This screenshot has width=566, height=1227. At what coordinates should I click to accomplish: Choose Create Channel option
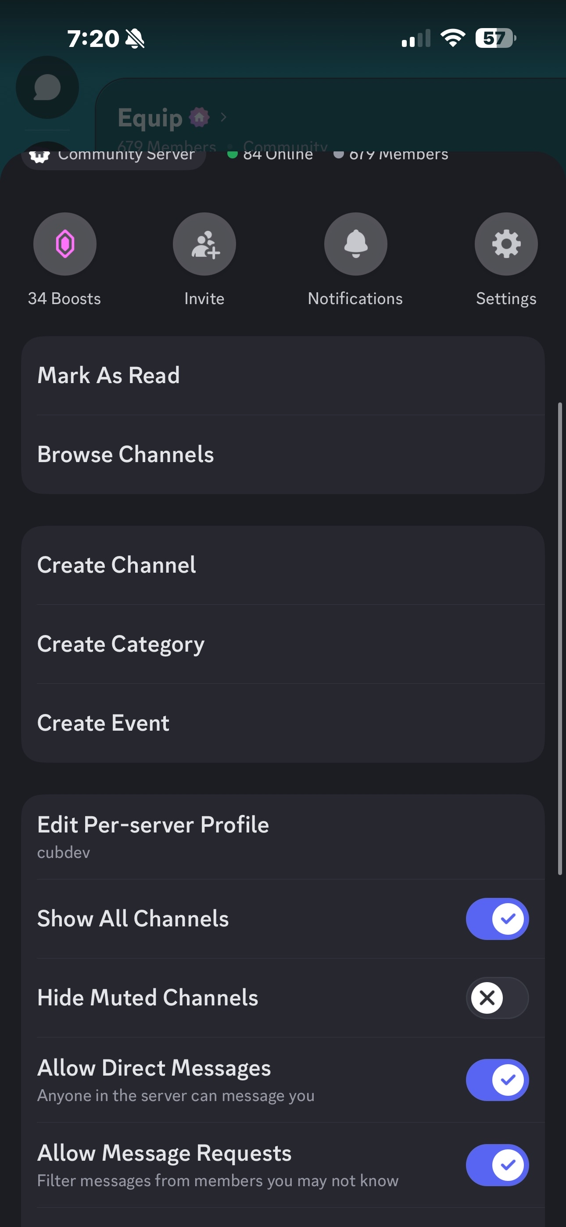(x=283, y=565)
